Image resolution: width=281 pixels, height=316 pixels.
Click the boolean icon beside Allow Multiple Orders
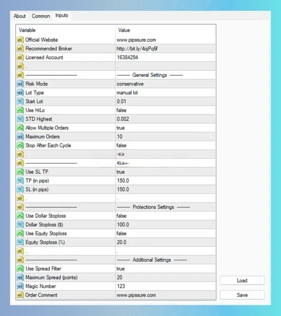pos(20,128)
